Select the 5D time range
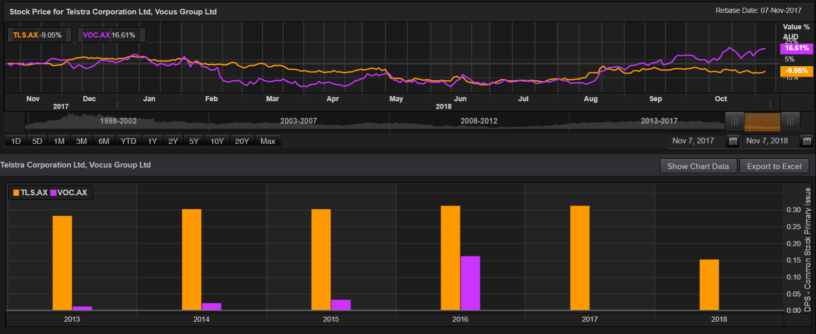The height and width of the screenshot is (334, 816). (x=37, y=141)
